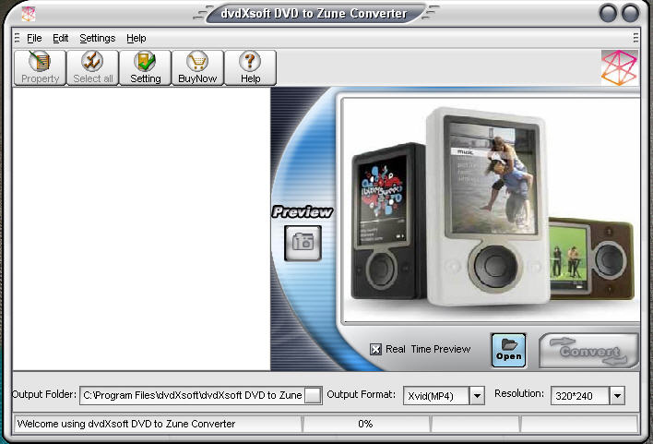Expand the Resolution dropdown arrow
Screen dimensions: 653x444
617,395
